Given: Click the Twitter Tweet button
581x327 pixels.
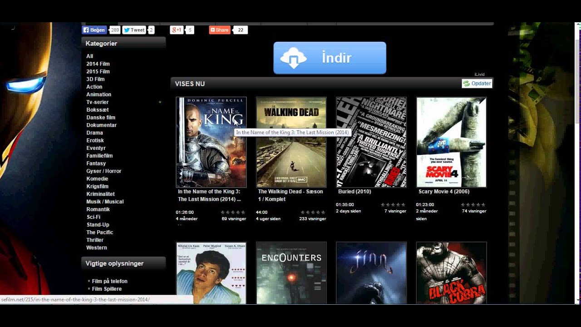Looking at the screenshot, I should click(x=134, y=30).
